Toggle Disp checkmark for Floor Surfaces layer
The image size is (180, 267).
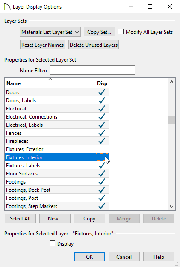[102, 174]
